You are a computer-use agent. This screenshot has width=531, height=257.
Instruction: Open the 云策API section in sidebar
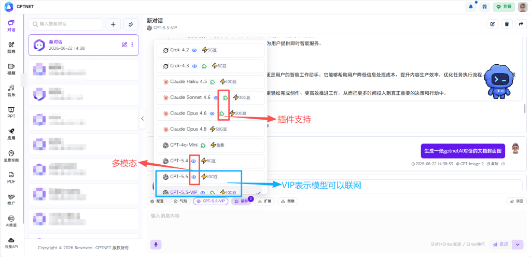[x=11, y=243]
